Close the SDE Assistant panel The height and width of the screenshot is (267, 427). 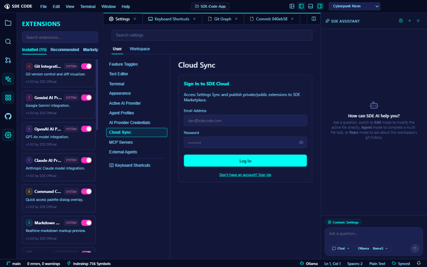pyautogui.click(x=418, y=21)
